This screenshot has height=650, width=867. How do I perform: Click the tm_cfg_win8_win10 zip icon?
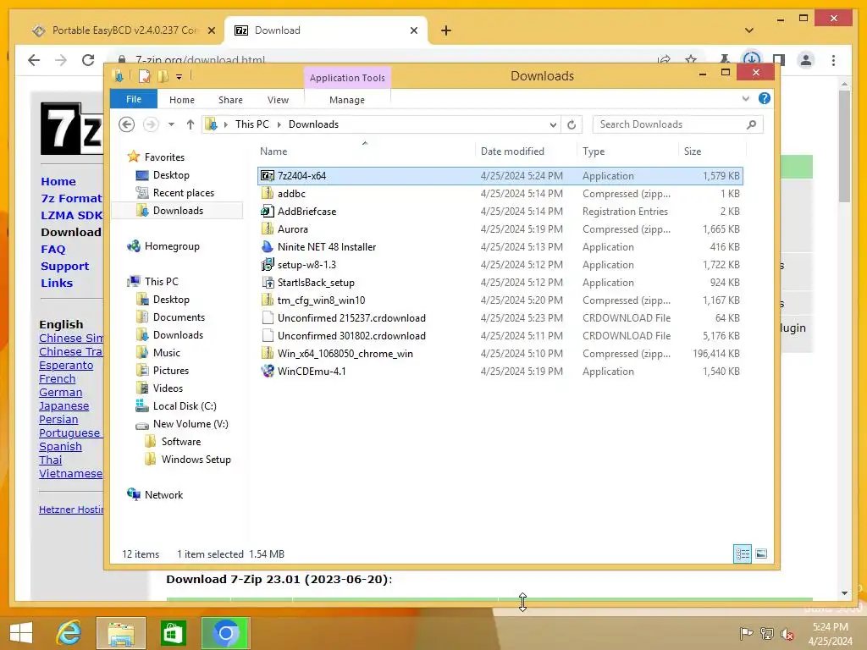tap(268, 300)
